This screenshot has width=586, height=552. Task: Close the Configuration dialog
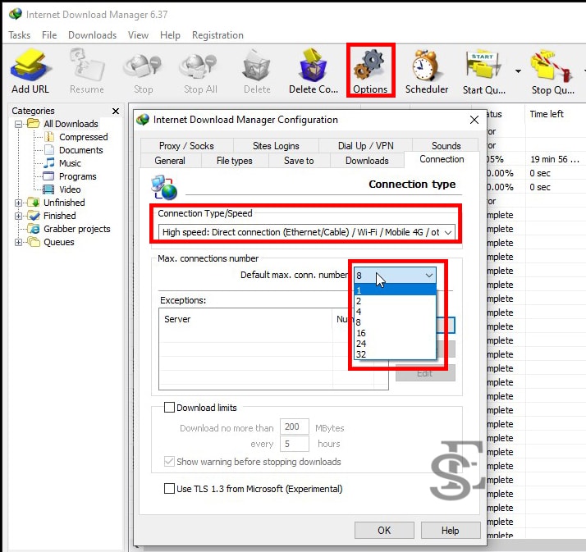click(x=474, y=120)
